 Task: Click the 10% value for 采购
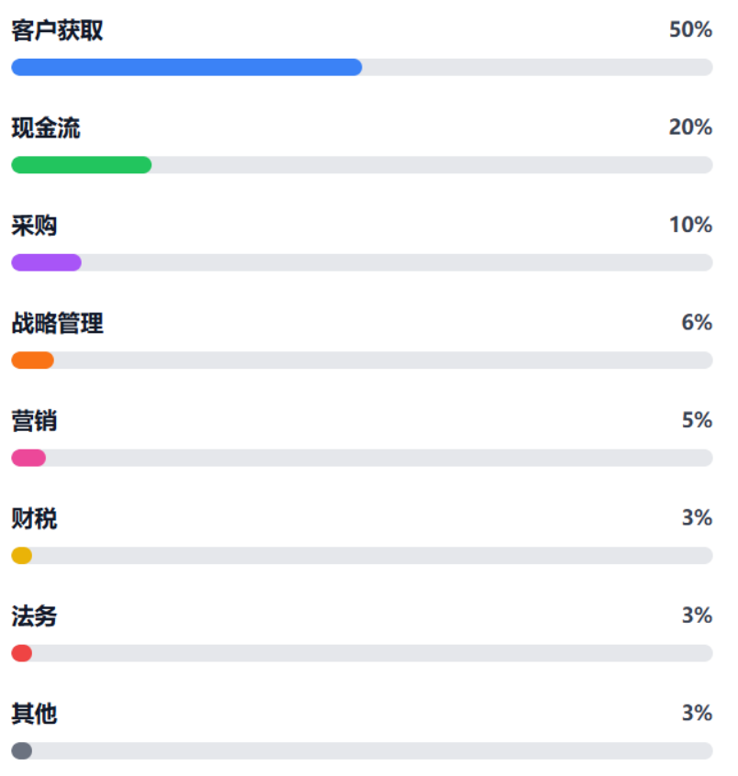[x=690, y=225]
